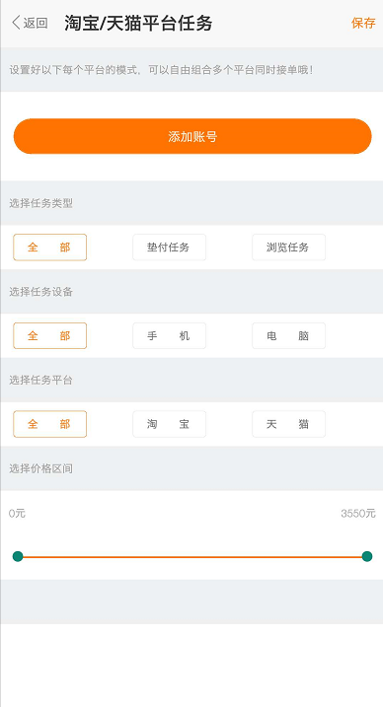Tap the 0元 minimum price label
The image size is (383, 707).
(x=17, y=514)
